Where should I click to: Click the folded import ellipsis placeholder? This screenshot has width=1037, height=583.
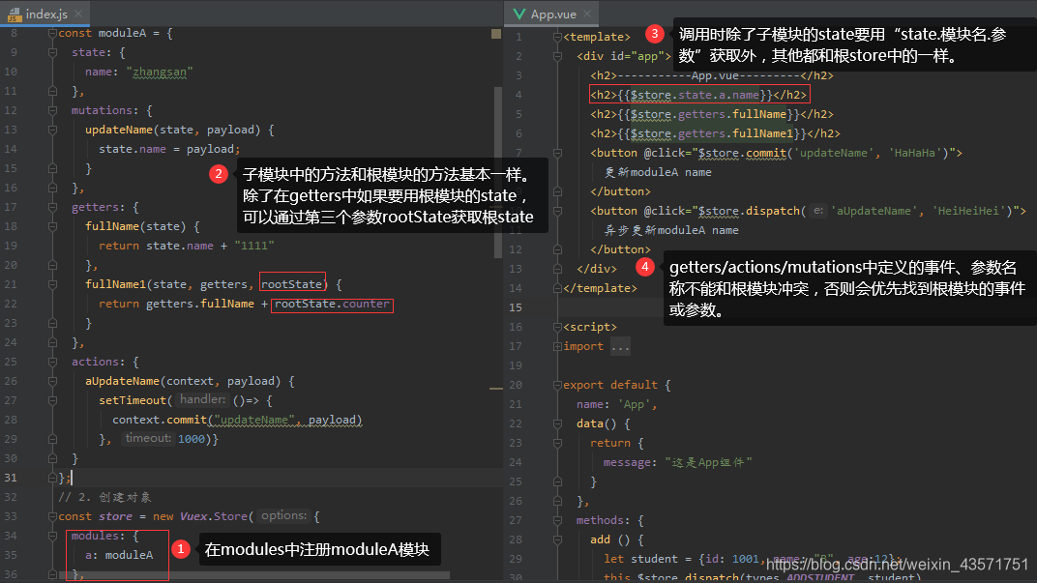(620, 346)
